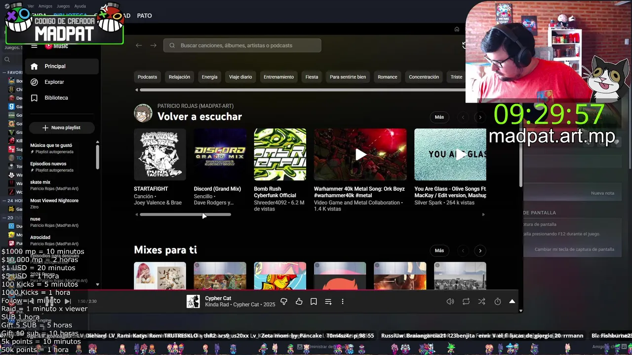This screenshot has width=632, height=355.
Task: Select the Concentración chip
Action: (424, 77)
